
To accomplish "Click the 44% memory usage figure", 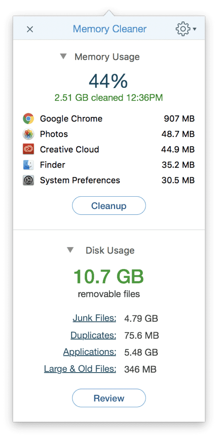I will 109,81.
